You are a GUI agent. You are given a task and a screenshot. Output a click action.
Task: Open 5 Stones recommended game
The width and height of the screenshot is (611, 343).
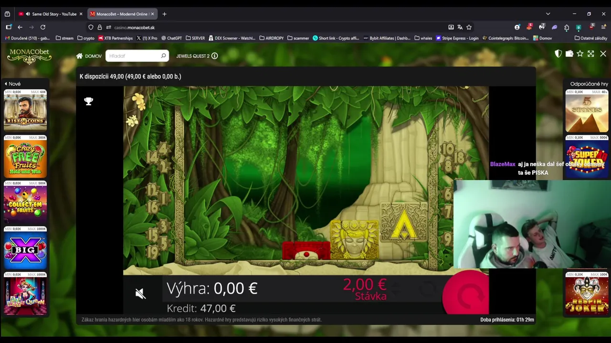pos(587,110)
